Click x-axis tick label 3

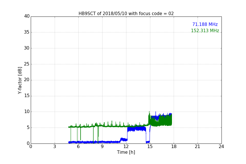(55, 147)
